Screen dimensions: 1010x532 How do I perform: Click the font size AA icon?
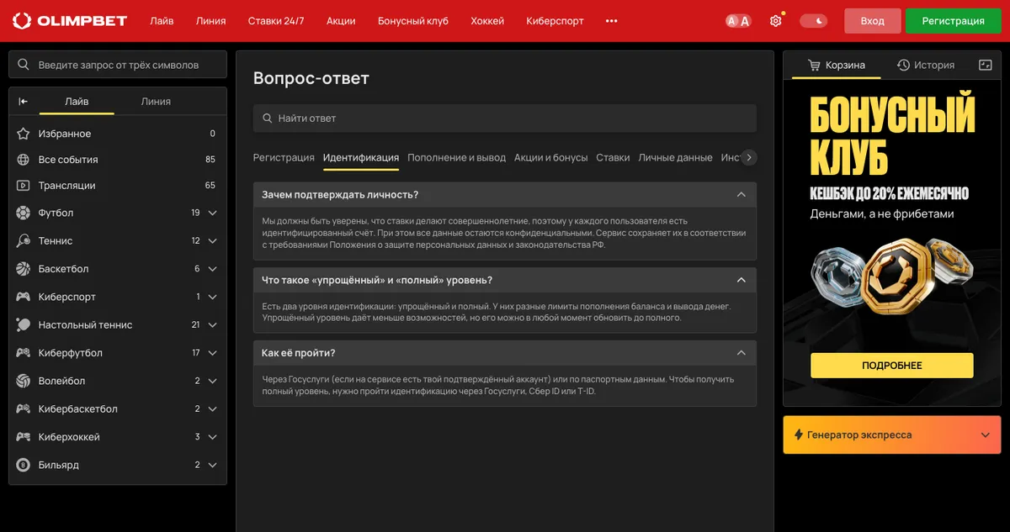tap(738, 21)
